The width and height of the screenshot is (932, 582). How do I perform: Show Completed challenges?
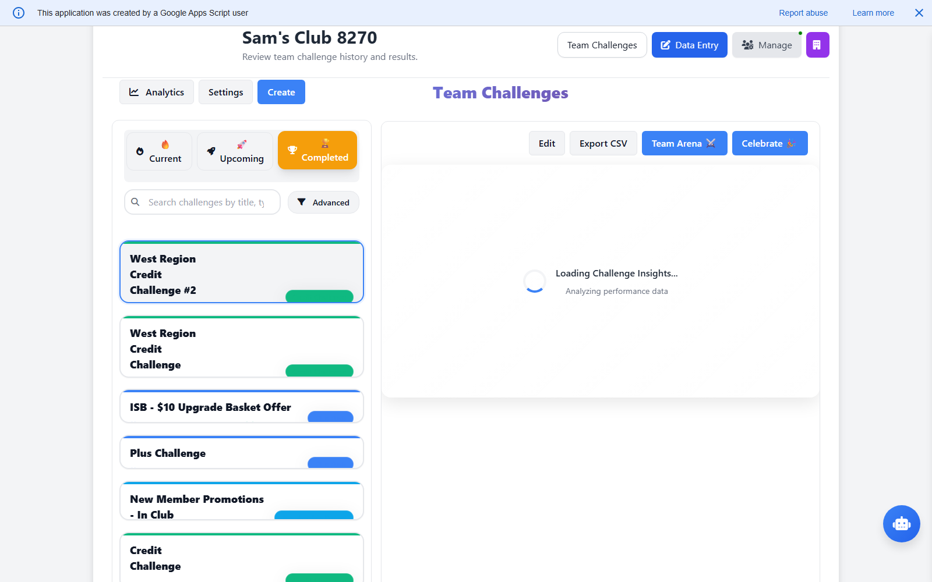317,150
